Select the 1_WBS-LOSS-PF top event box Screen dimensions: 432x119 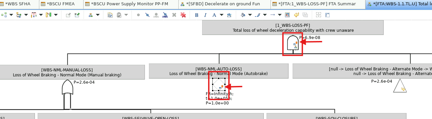click(293, 27)
